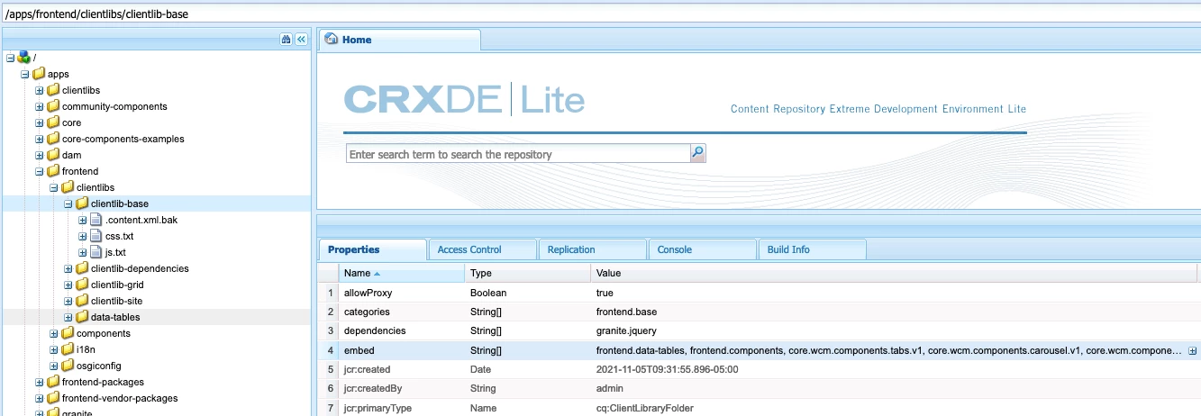Expand the community-components folder

[40, 106]
